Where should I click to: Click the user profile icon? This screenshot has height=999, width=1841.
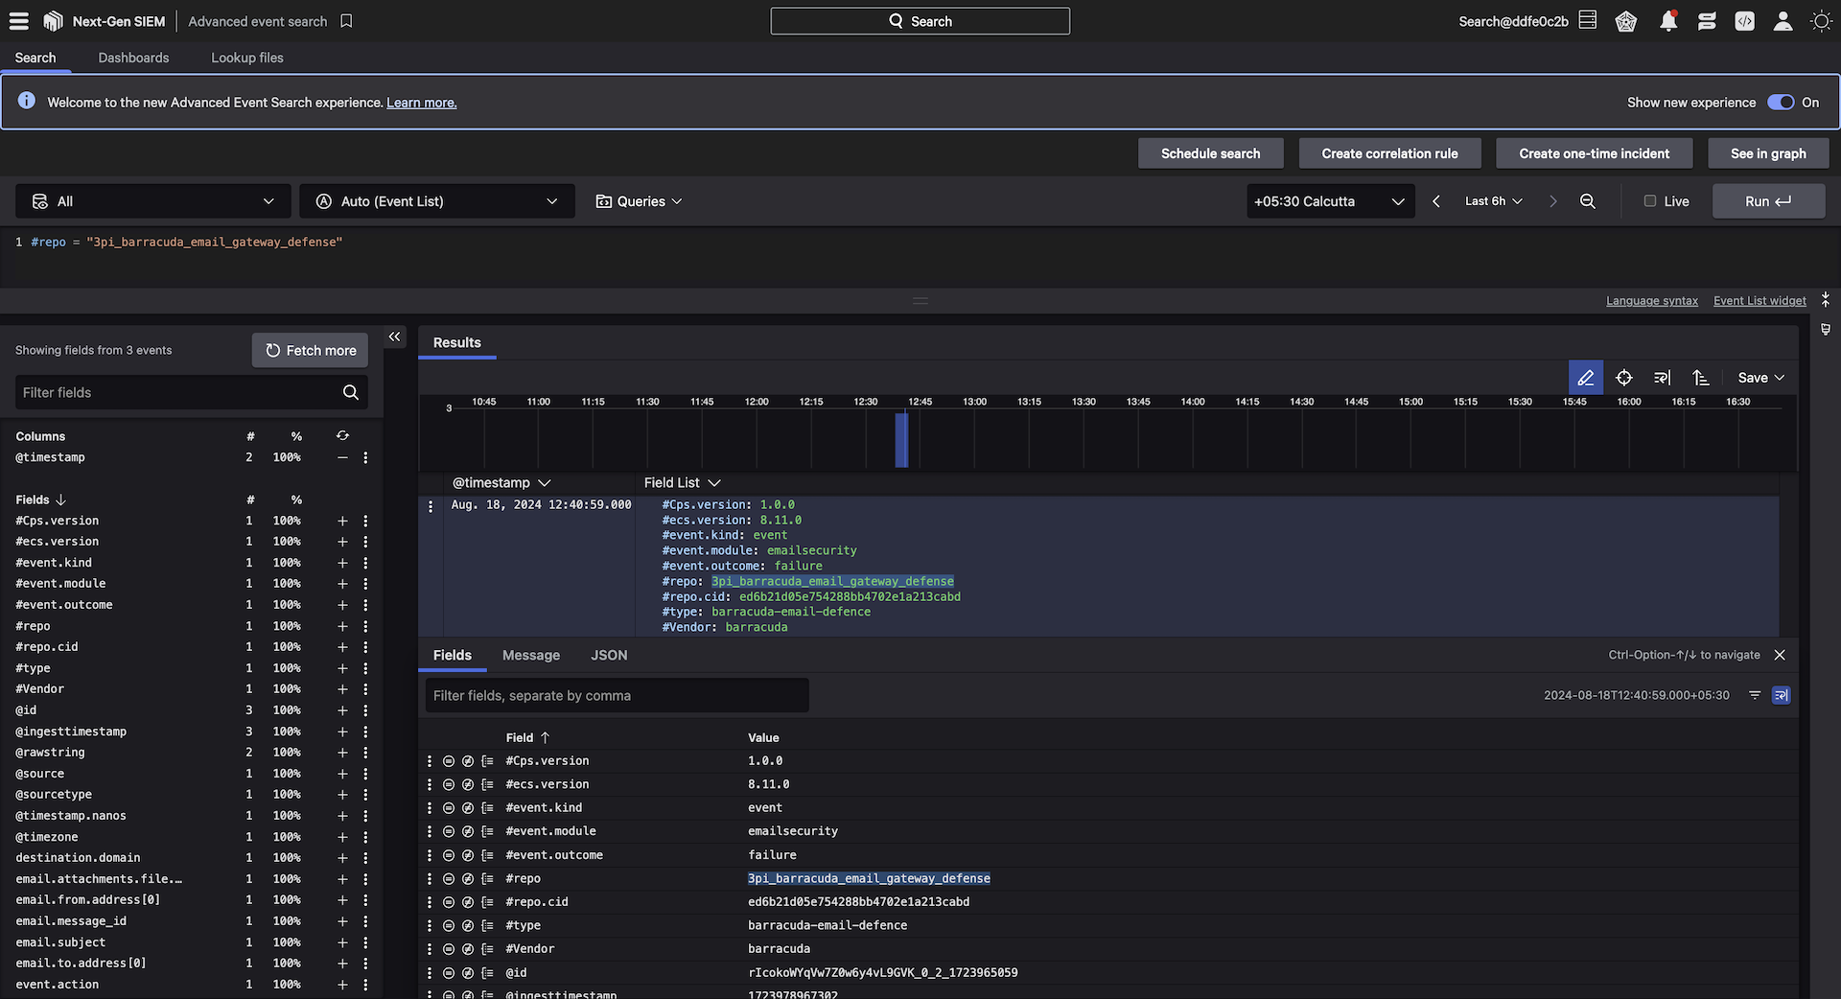pyautogui.click(x=1783, y=21)
